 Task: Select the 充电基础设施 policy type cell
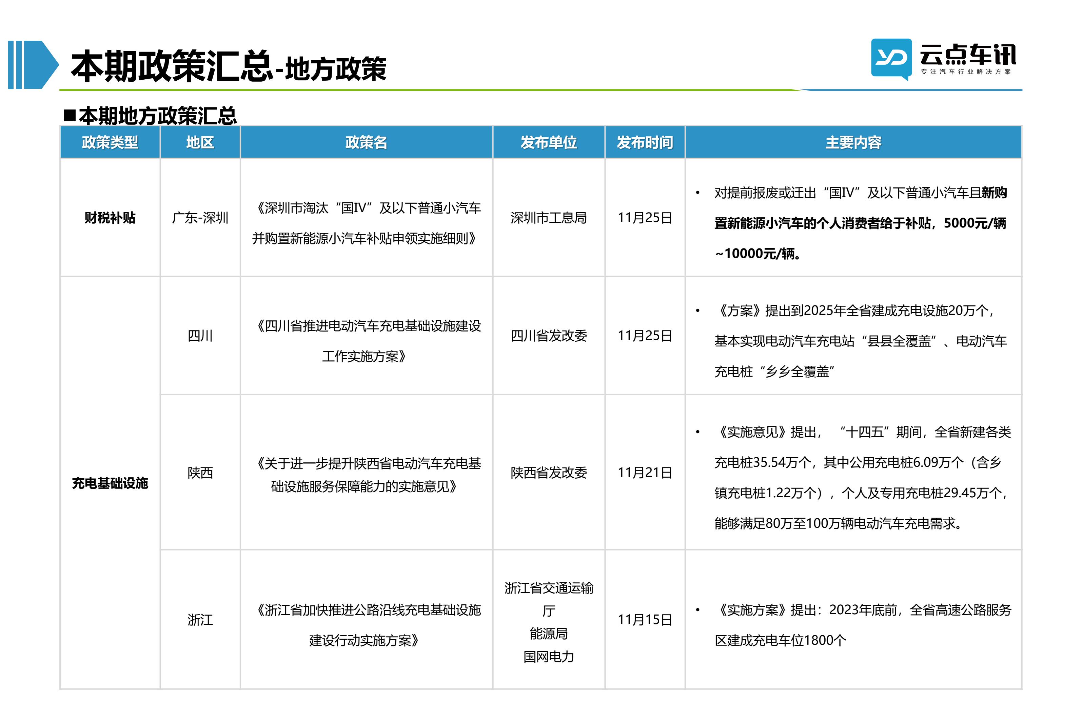pos(110,483)
